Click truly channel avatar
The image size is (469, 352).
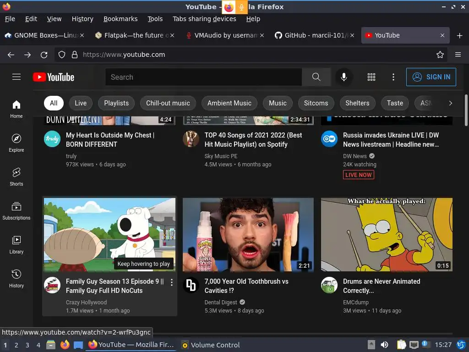pyautogui.click(x=52, y=139)
